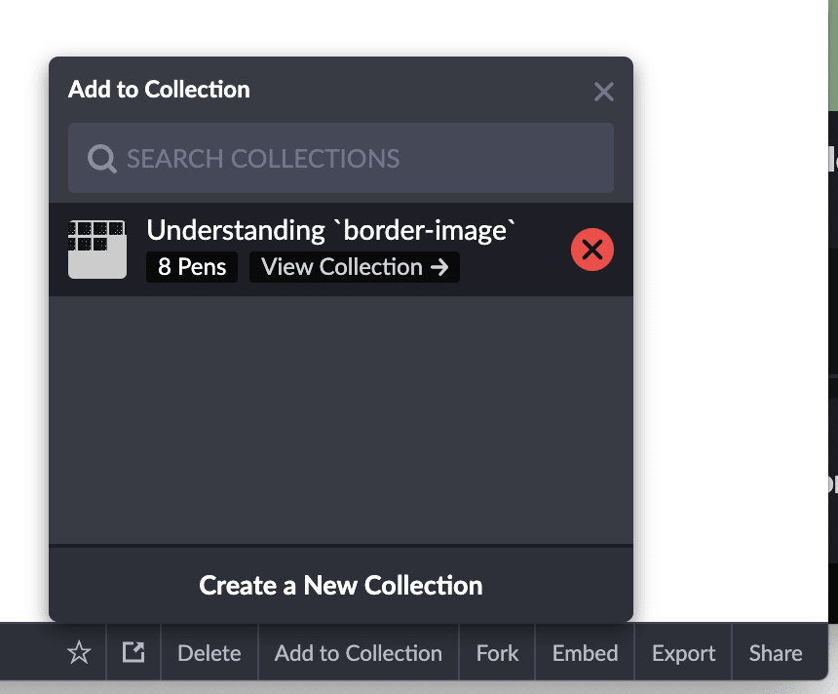The width and height of the screenshot is (838, 694).
Task: Star the pen using the star icon
Action: tap(79, 652)
